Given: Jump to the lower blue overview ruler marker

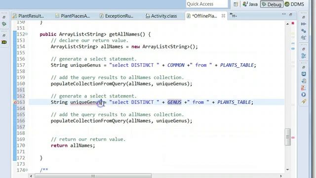Looking at the screenshot, I should click(x=293, y=48).
